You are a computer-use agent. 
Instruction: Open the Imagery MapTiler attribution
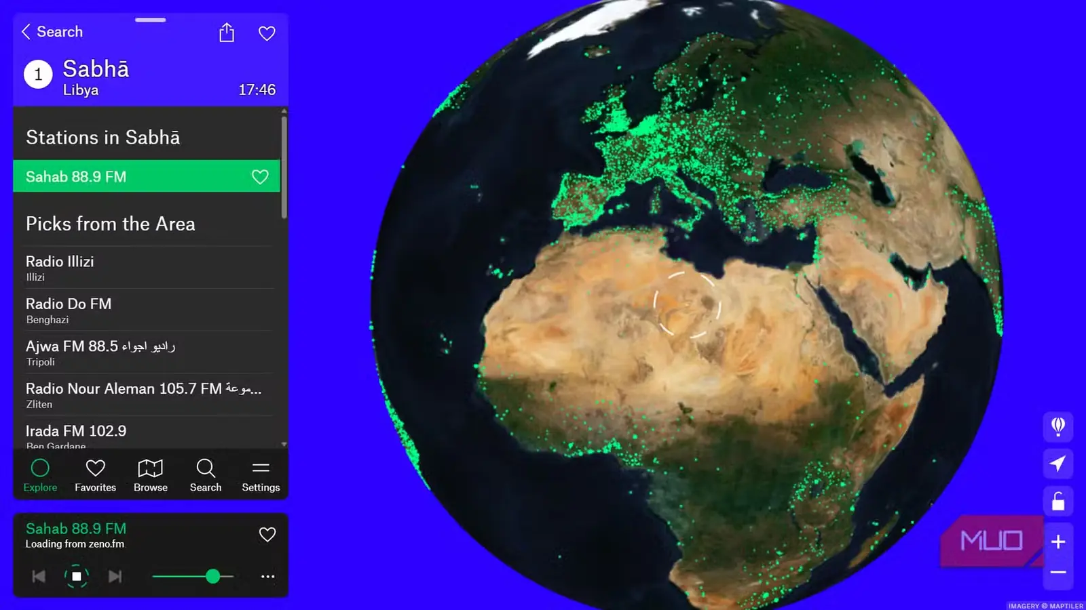pos(1046,606)
